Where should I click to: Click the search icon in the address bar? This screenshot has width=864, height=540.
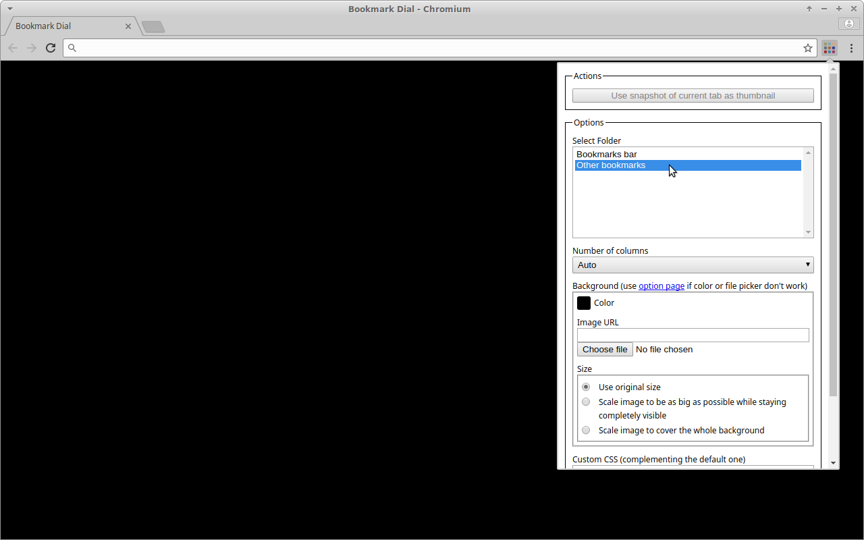click(x=72, y=48)
